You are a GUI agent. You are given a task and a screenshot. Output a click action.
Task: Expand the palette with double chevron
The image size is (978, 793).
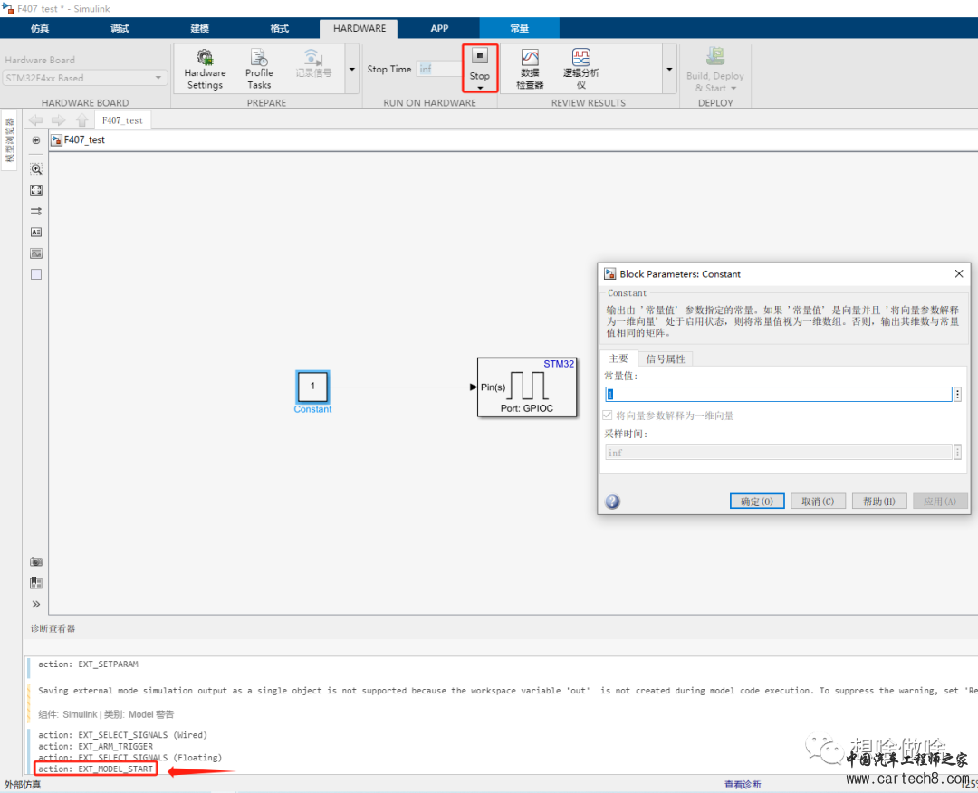(36, 604)
